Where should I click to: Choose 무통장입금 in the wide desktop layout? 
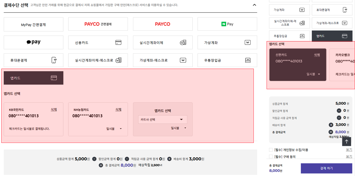click(x=227, y=60)
